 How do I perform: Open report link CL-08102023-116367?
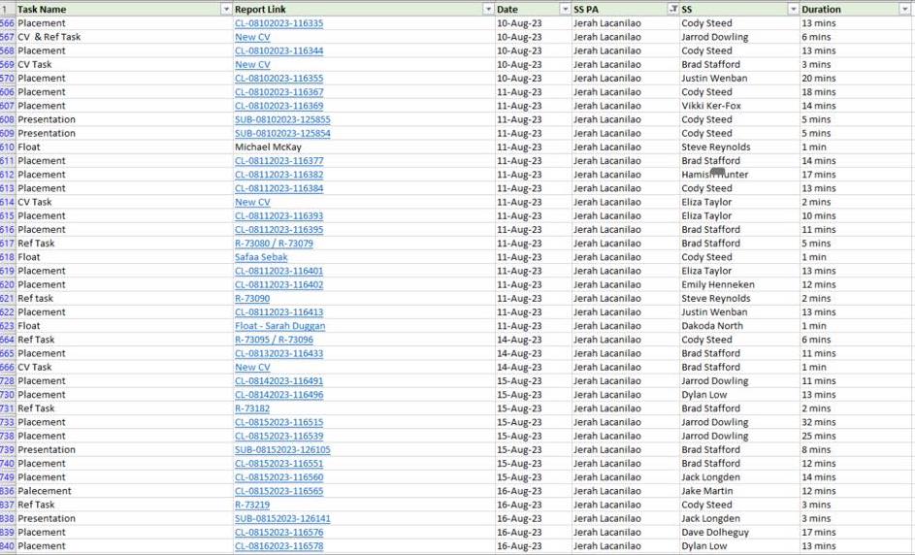278,92
